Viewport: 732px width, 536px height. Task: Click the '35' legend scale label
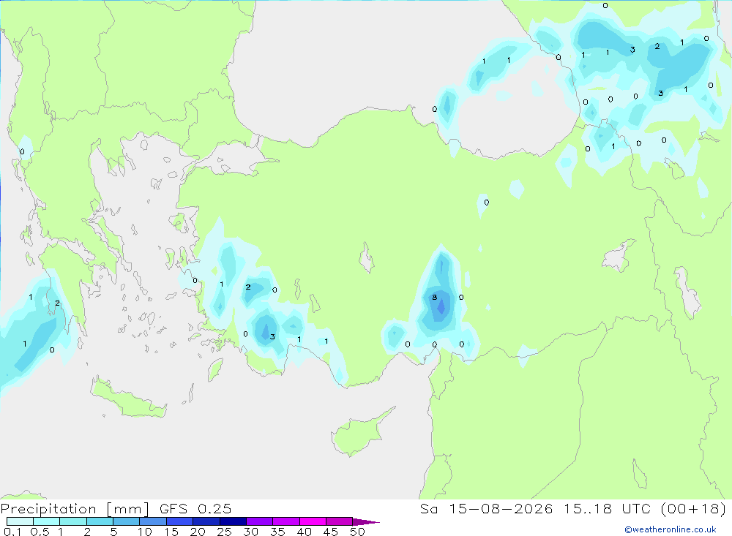tap(277, 532)
